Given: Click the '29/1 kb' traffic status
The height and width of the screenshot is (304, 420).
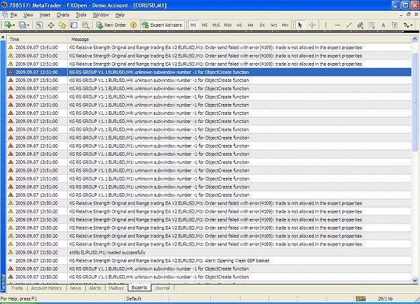Looking at the screenshot, I should [385, 299].
